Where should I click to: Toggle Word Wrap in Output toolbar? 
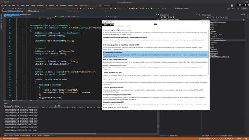click(x=59, y=106)
